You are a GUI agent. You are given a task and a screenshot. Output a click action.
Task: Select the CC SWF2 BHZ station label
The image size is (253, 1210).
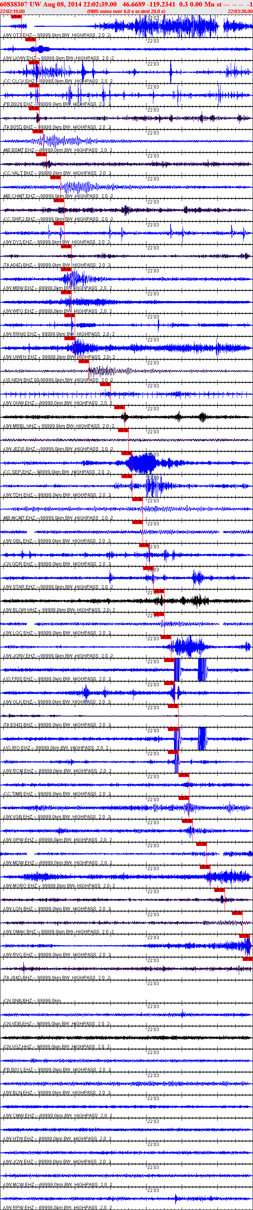(58, 220)
